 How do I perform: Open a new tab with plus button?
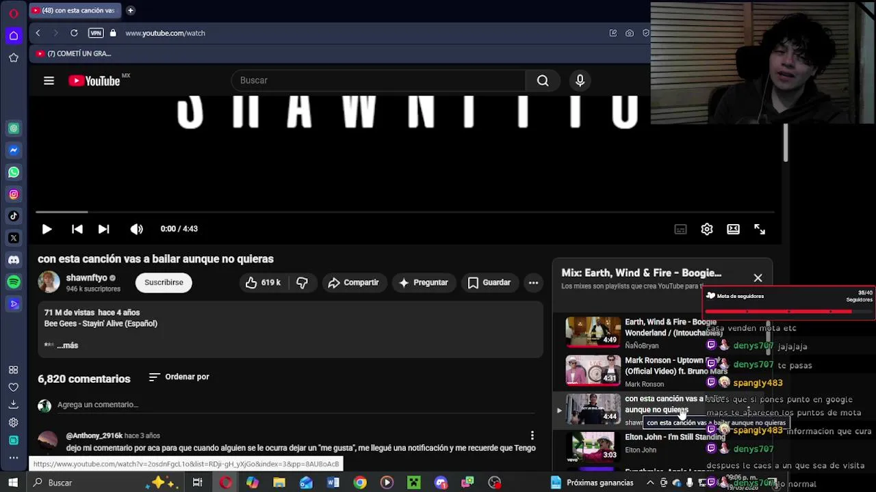click(130, 10)
